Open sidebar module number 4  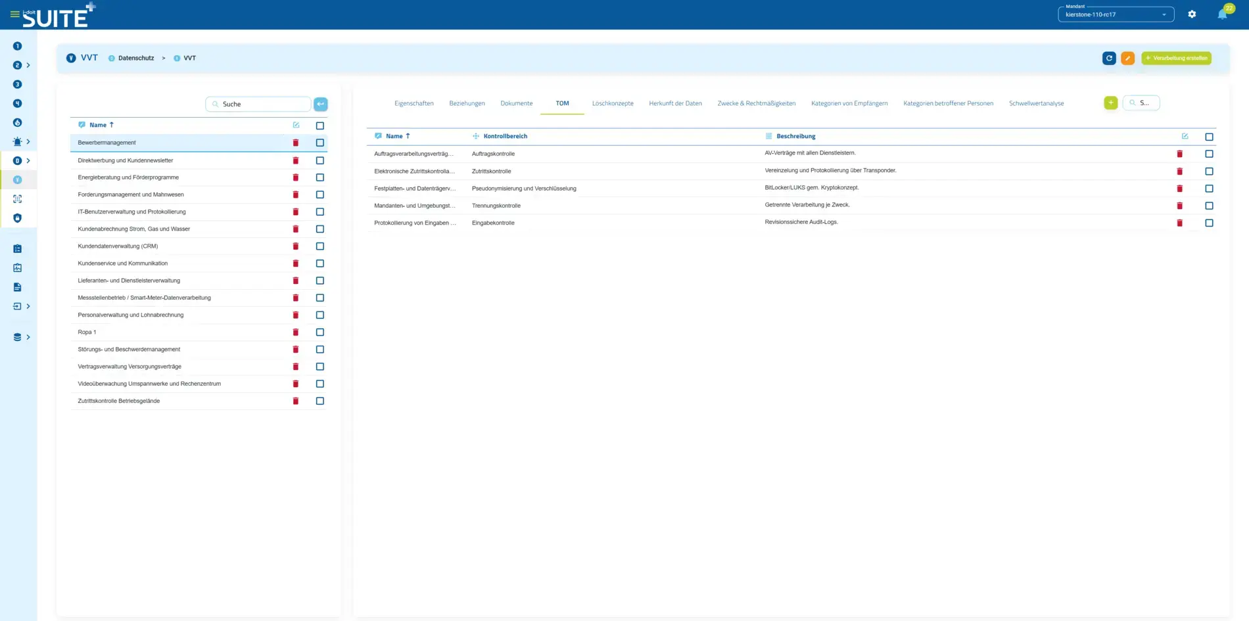(x=18, y=103)
